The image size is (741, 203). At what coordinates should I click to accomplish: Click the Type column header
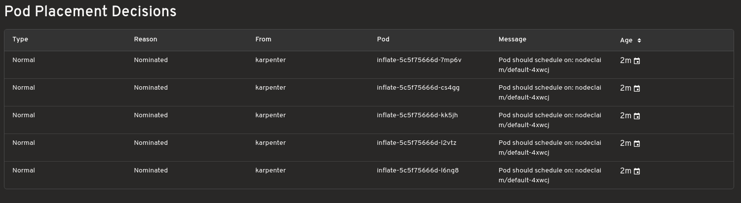(20, 39)
